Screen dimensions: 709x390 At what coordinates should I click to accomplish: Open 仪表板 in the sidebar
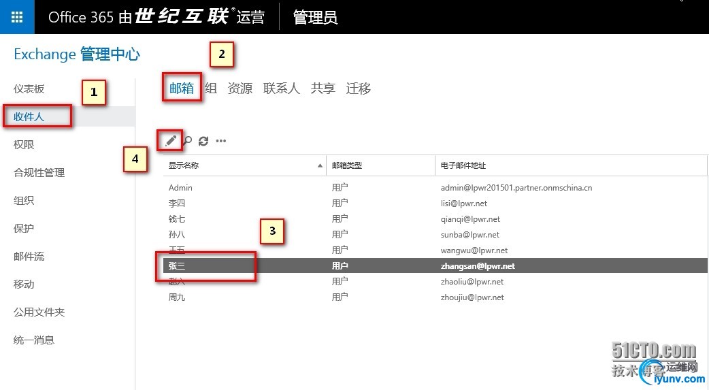[x=29, y=88]
